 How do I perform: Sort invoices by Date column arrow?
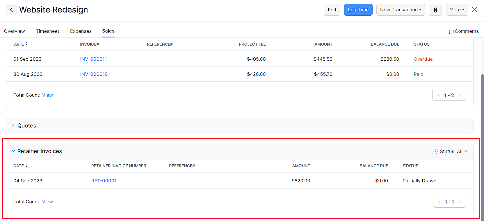pos(26,44)
